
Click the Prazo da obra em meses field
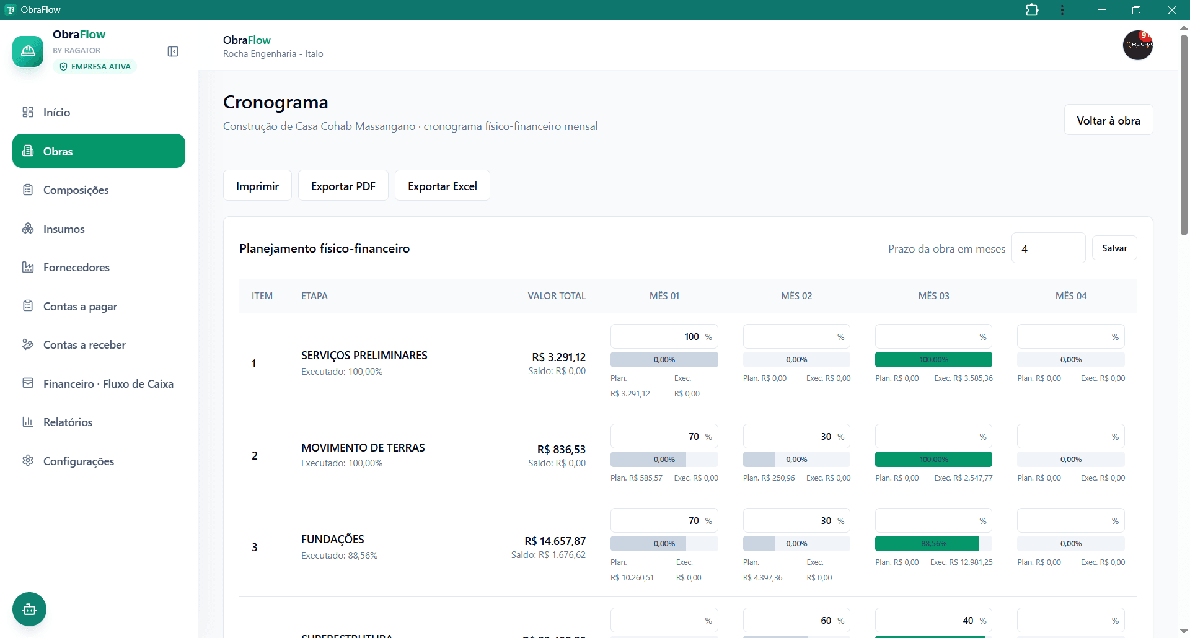pyautogui.click(x=1049, y=248)
